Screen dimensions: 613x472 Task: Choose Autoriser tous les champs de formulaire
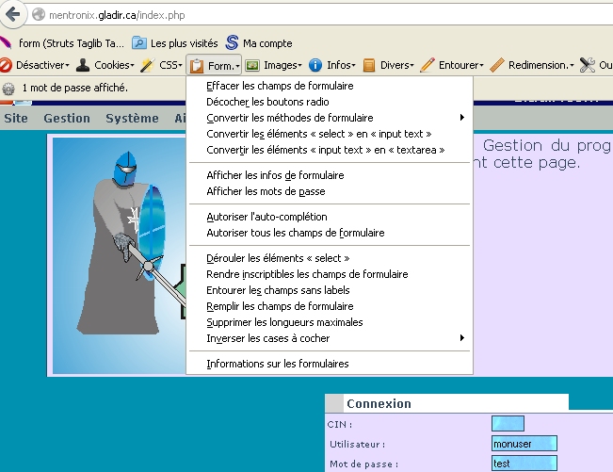pyautogui.click(x=330, y=233)
